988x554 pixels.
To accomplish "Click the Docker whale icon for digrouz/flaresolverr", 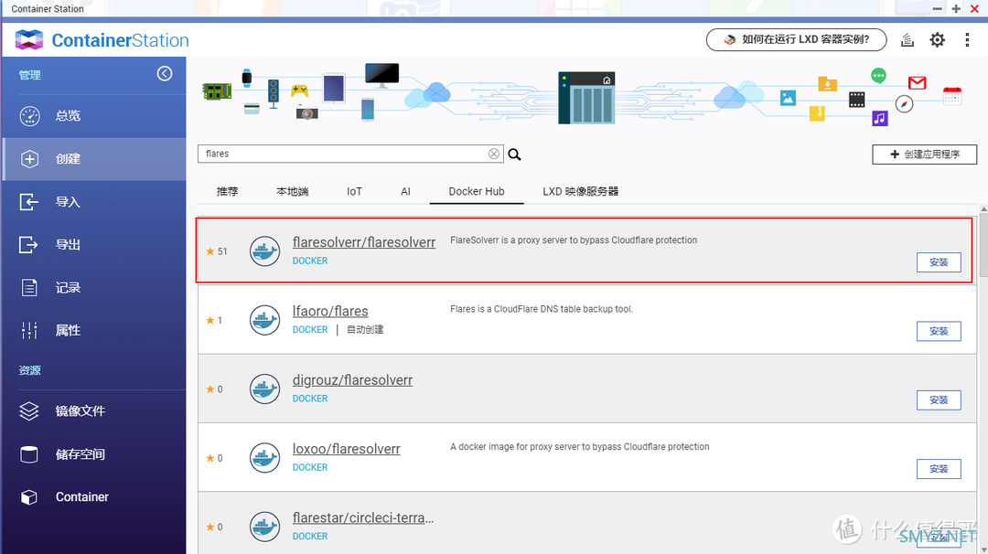I will [x=264, y=389].
